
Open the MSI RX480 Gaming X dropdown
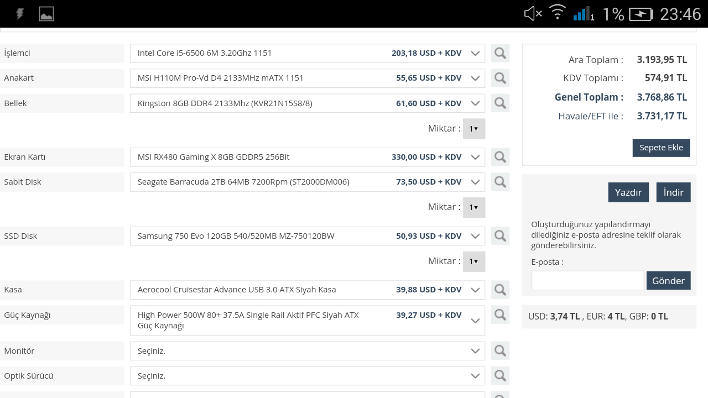tap(308, 157)
